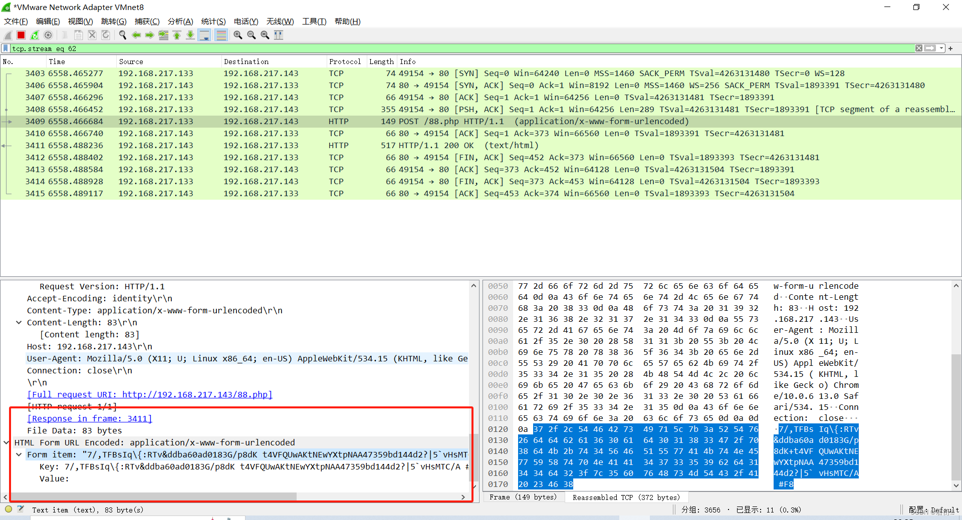Image resolution: width=962 pixels, height=520 pixels.
Task: Zoom in the packet text
Action: [x=238, y=35]
